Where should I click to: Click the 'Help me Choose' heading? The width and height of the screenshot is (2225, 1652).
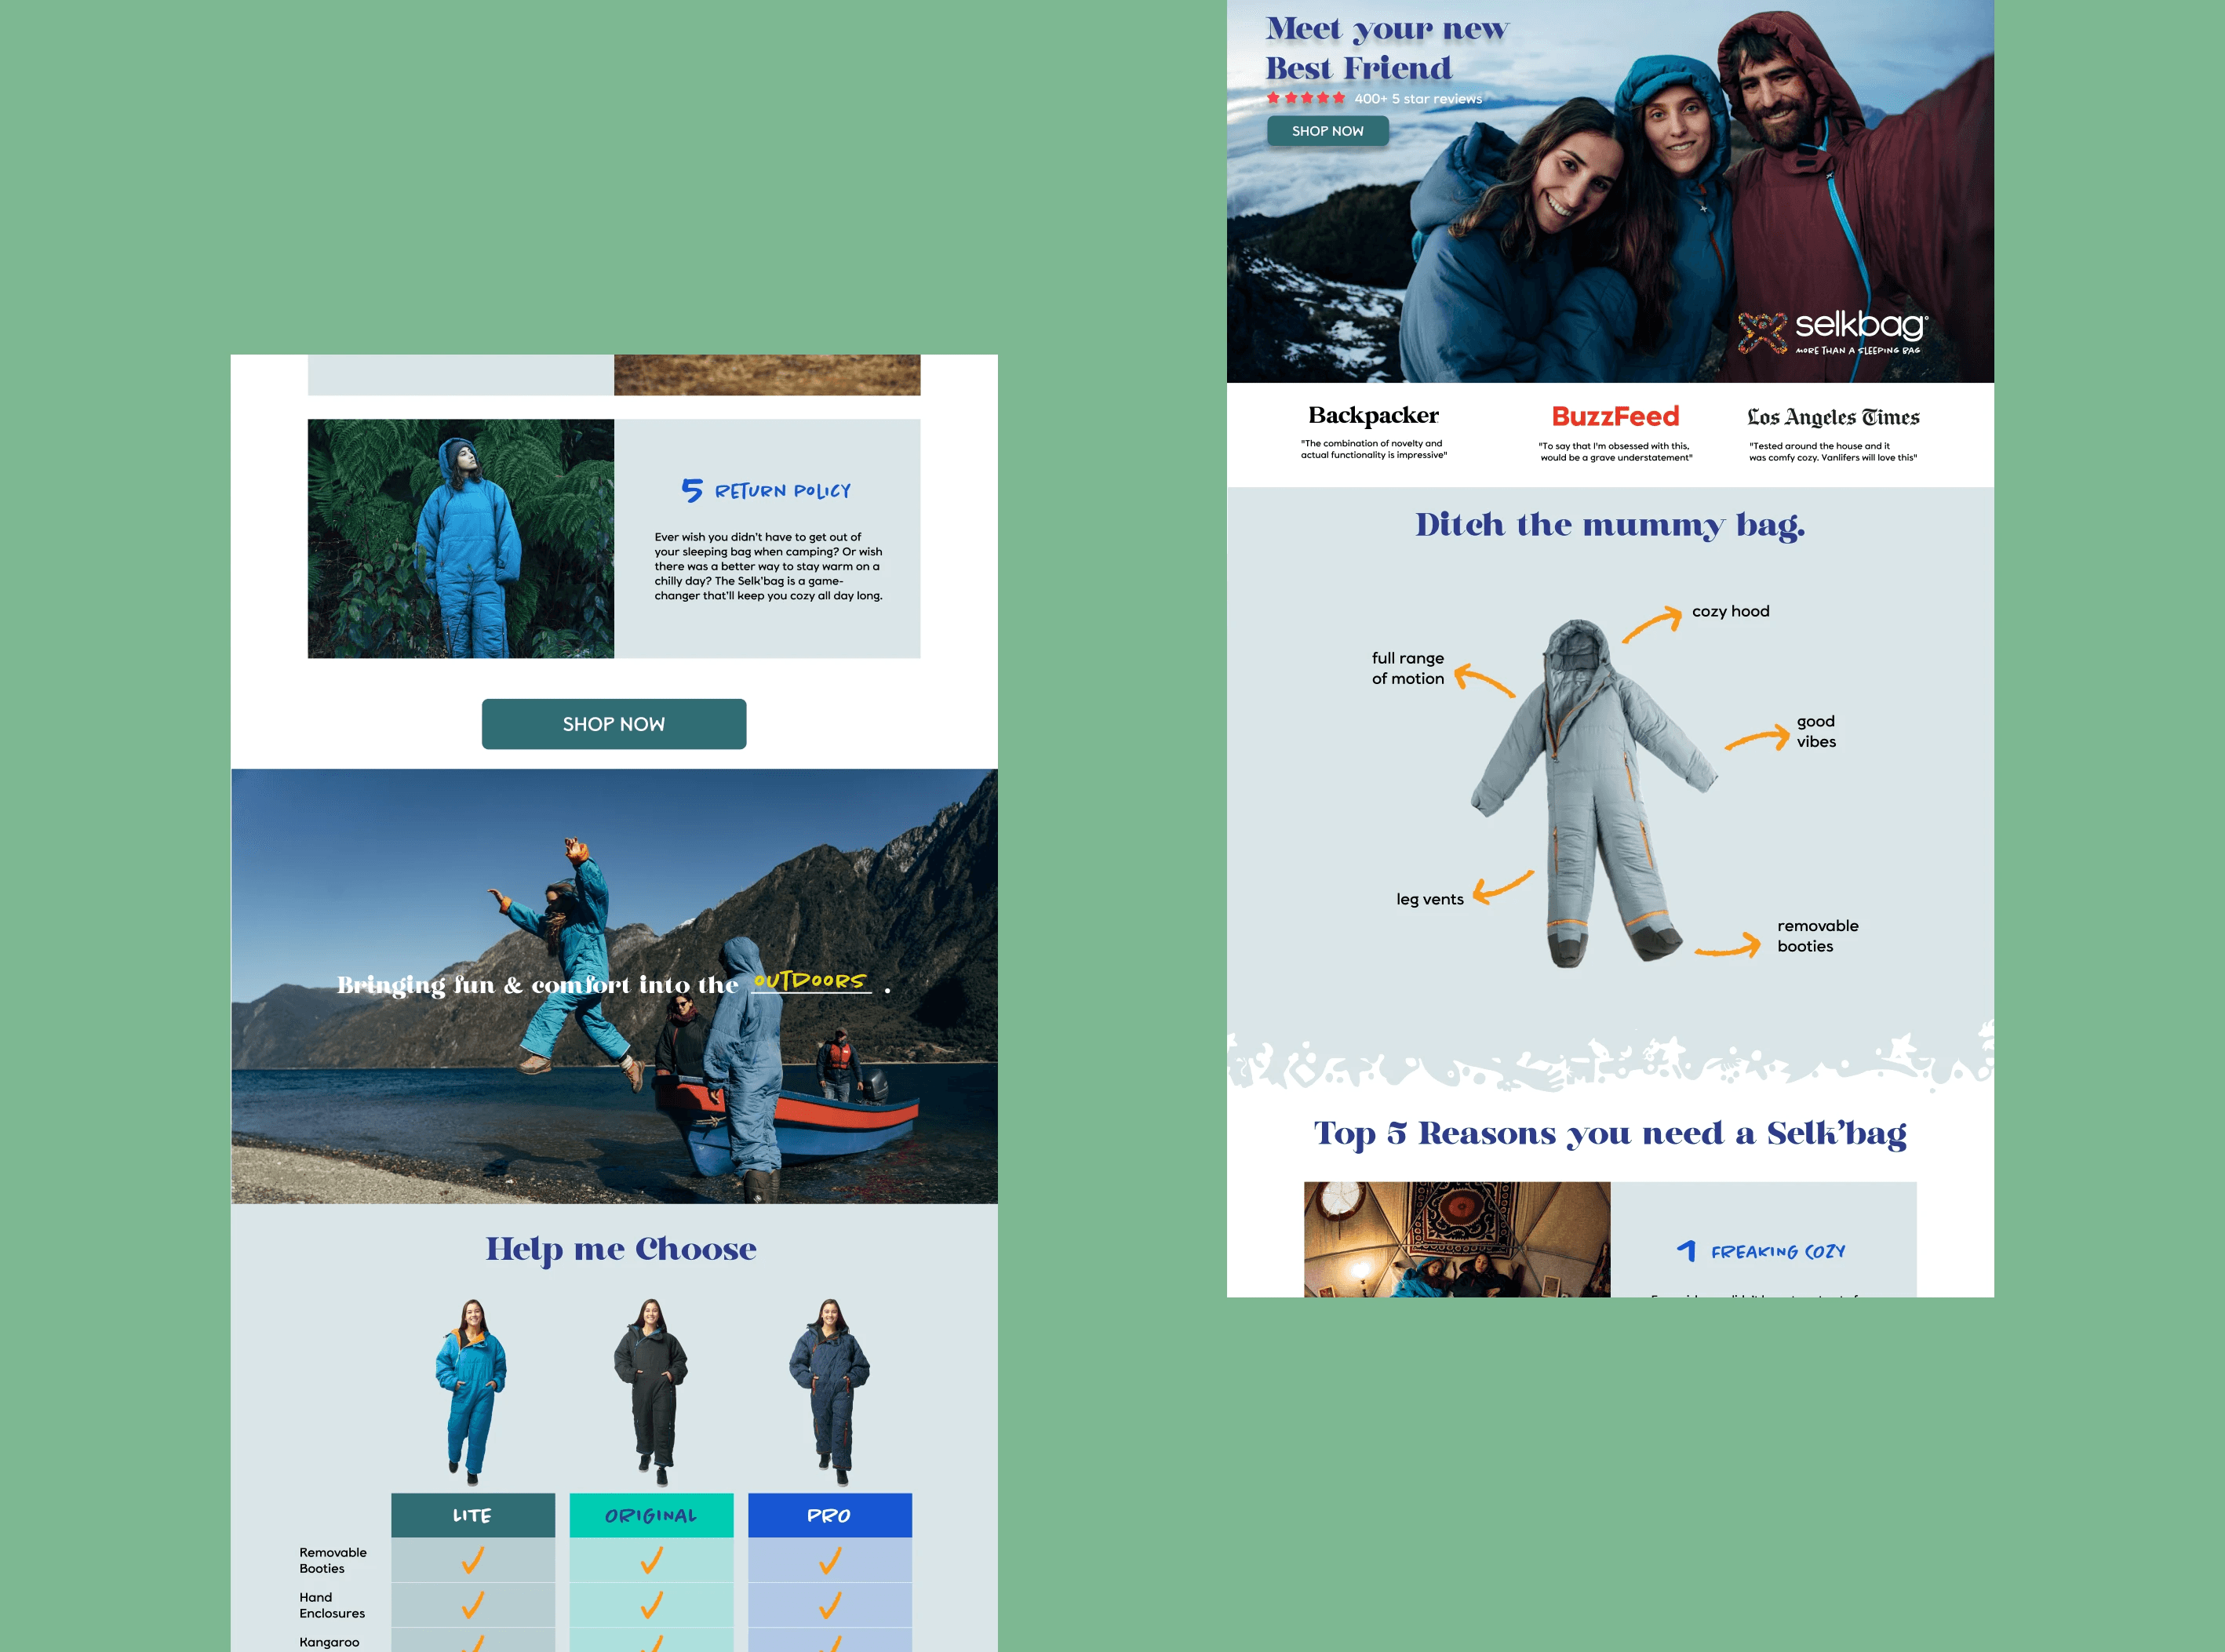click(x=621, y=1249)
